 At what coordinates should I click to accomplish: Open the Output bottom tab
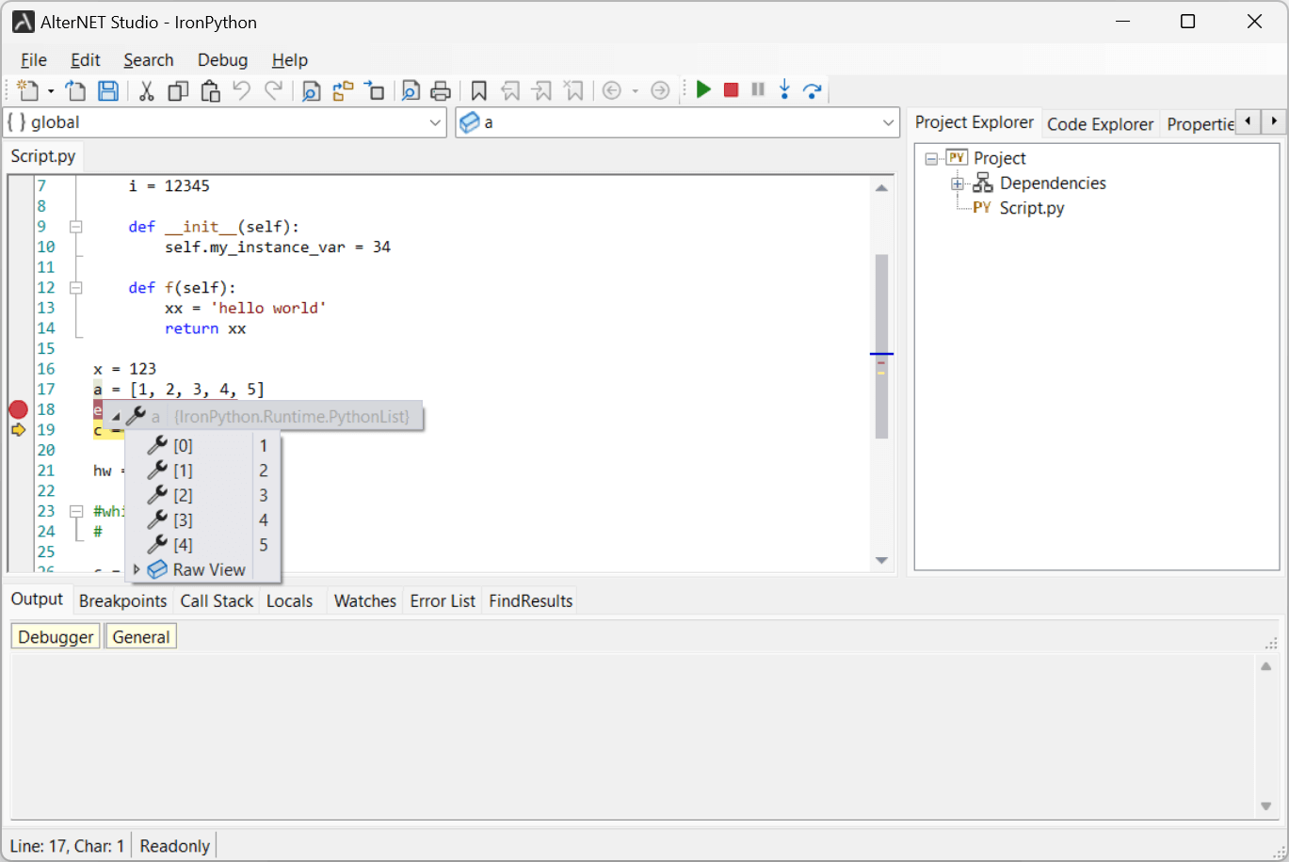37,599
